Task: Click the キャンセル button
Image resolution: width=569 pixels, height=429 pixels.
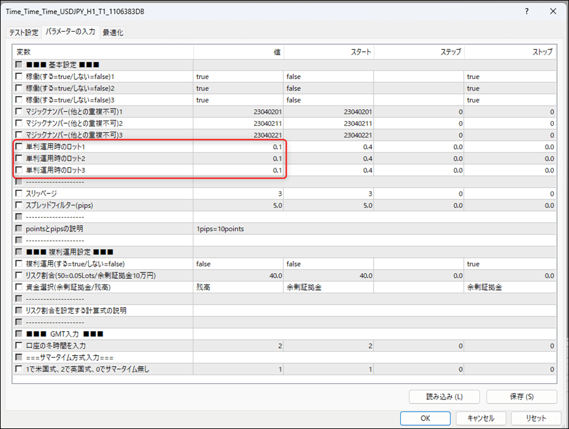Action: tap(479, 418)
